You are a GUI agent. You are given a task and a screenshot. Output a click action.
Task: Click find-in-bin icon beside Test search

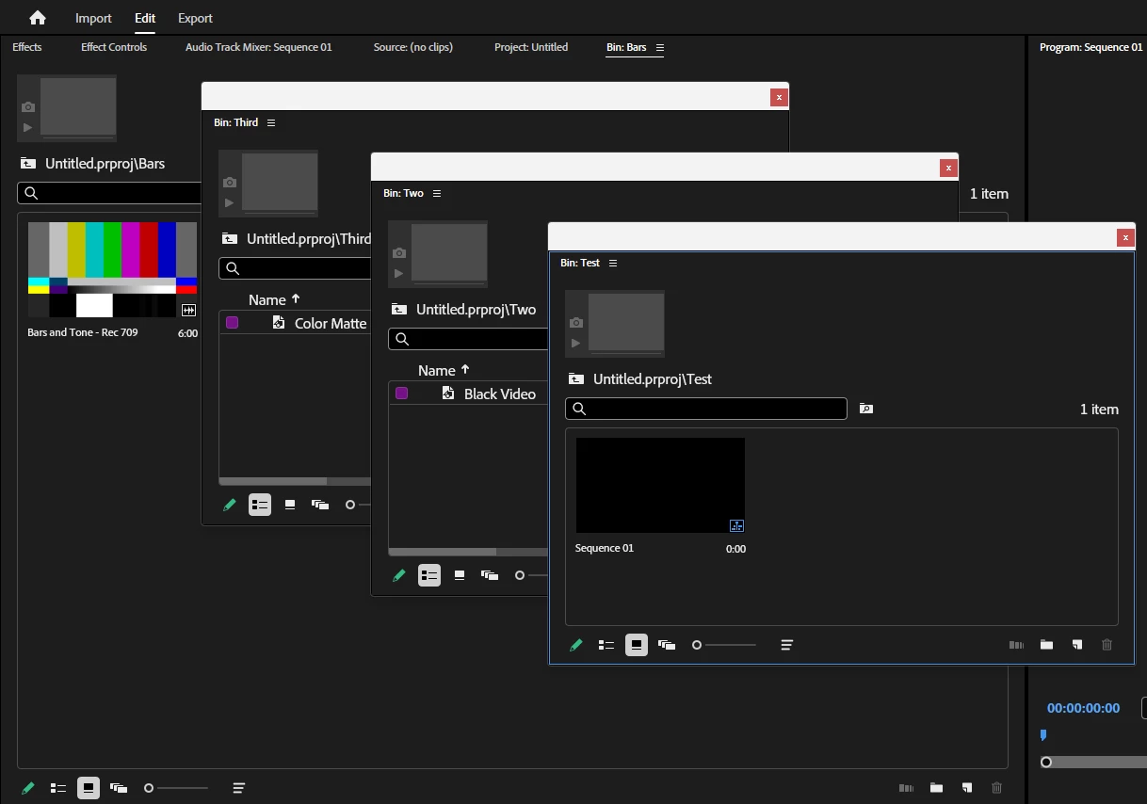pyautogui.click(x=866, y=409)
